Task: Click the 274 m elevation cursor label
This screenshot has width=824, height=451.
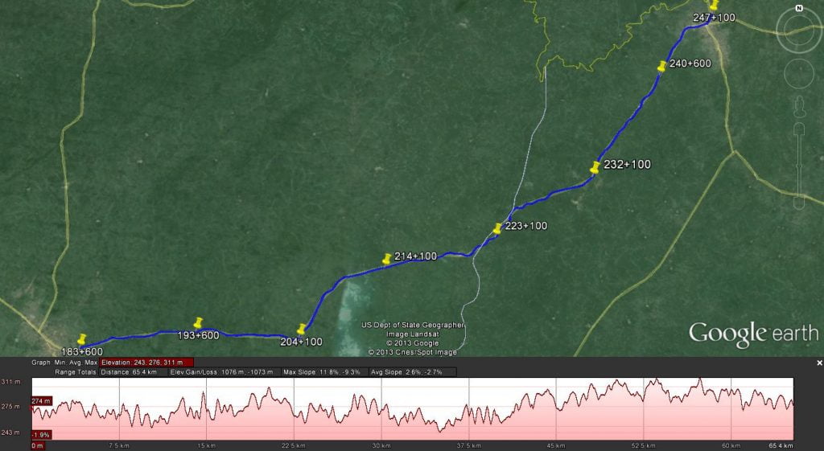Action: [42, 400]
